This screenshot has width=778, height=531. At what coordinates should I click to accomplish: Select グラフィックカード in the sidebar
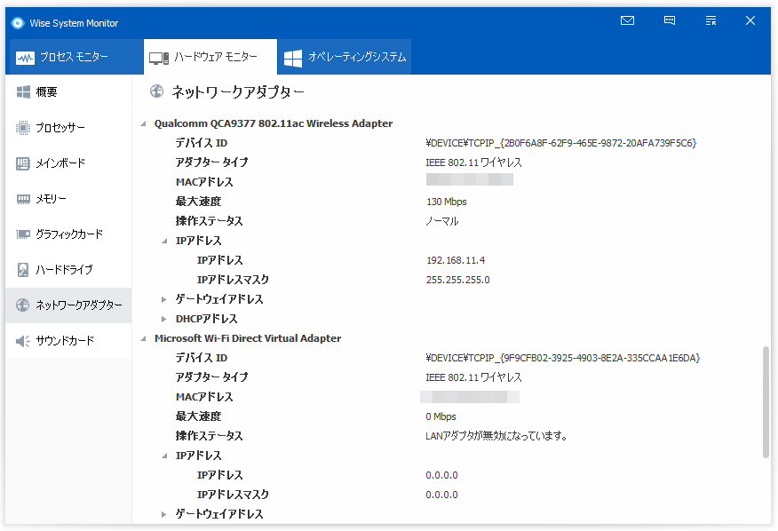[68, 234]
